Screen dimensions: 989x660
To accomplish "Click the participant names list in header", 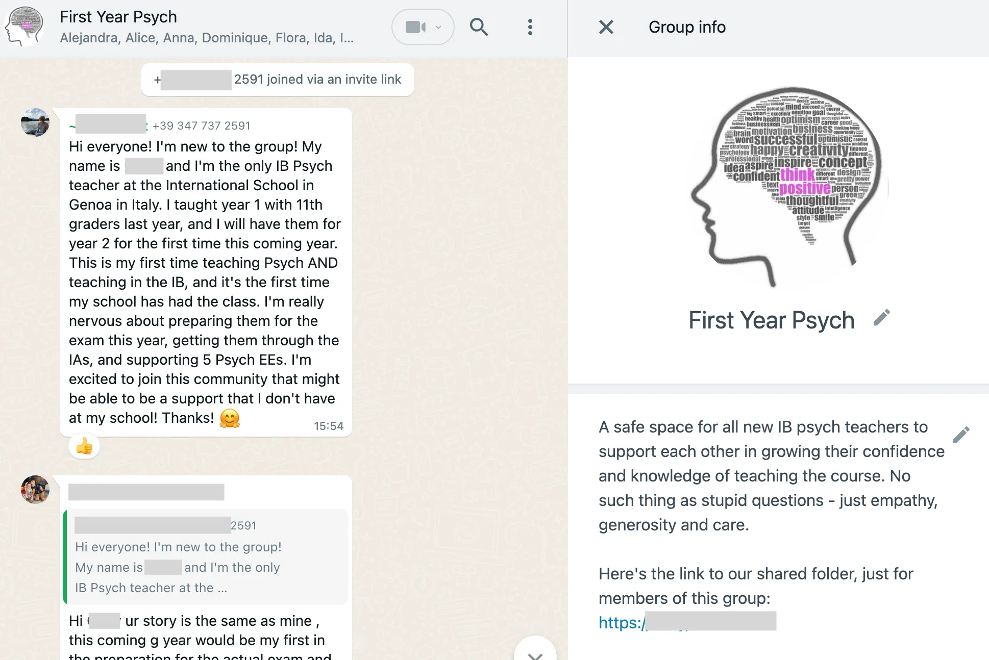I will (207, 38).
